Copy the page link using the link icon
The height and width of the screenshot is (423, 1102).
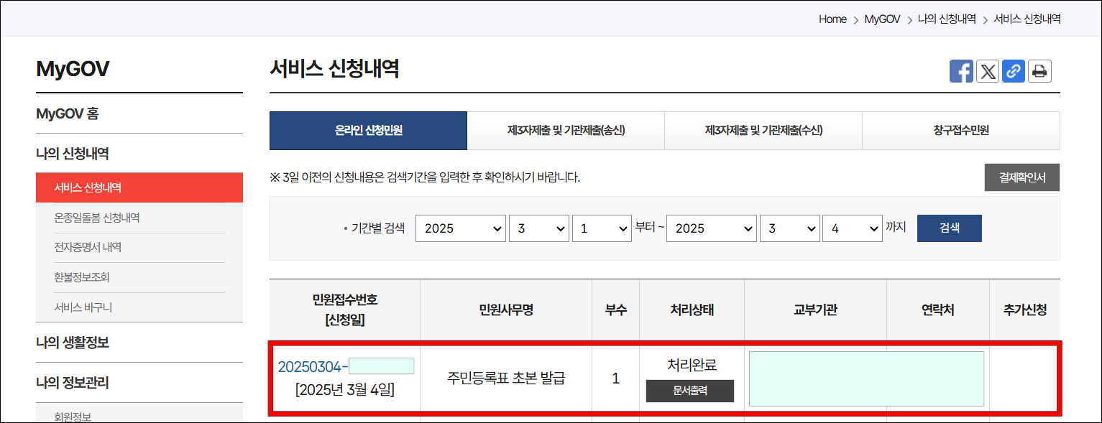tap(1014, 71)
